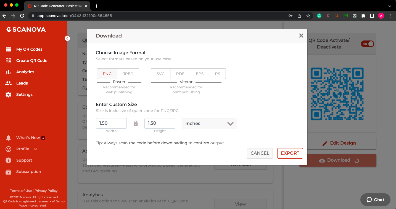The width and height of the screenshot is (396, 209).
Task: Open the Support section
Action: click(24, 160)
